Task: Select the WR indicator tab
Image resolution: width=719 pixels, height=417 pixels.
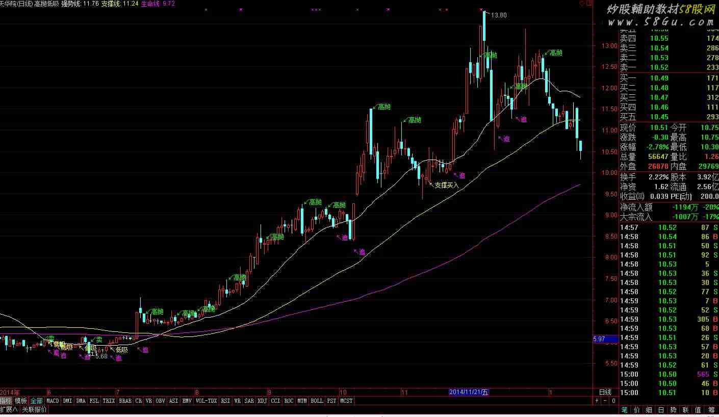Action: (238, 401)
